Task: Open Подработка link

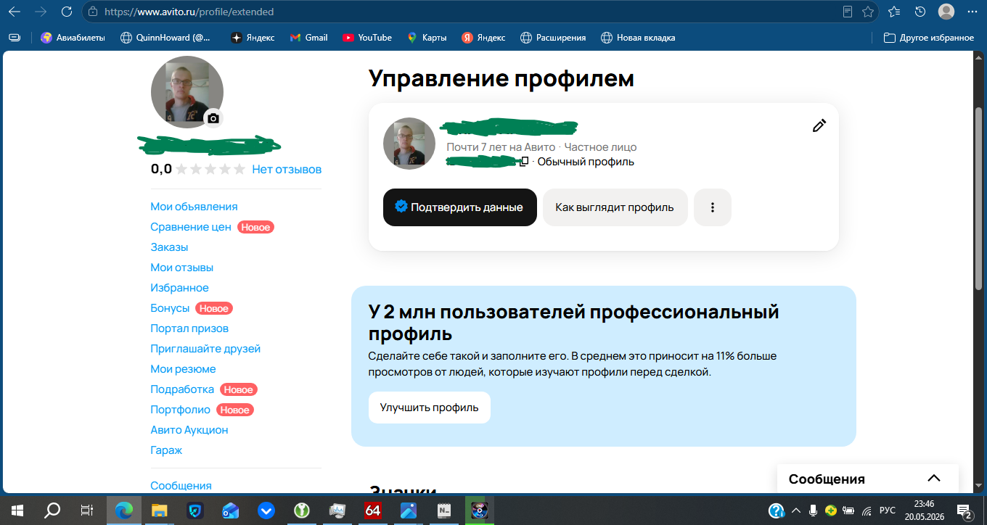Action: point(182,389)
